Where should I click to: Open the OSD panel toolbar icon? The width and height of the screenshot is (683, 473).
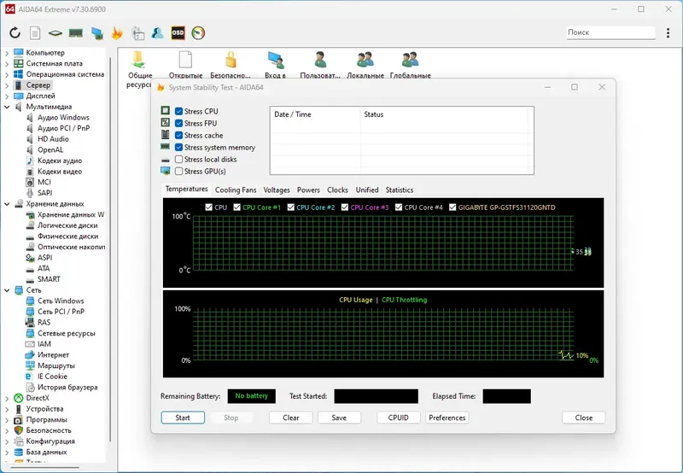point(178,33)
